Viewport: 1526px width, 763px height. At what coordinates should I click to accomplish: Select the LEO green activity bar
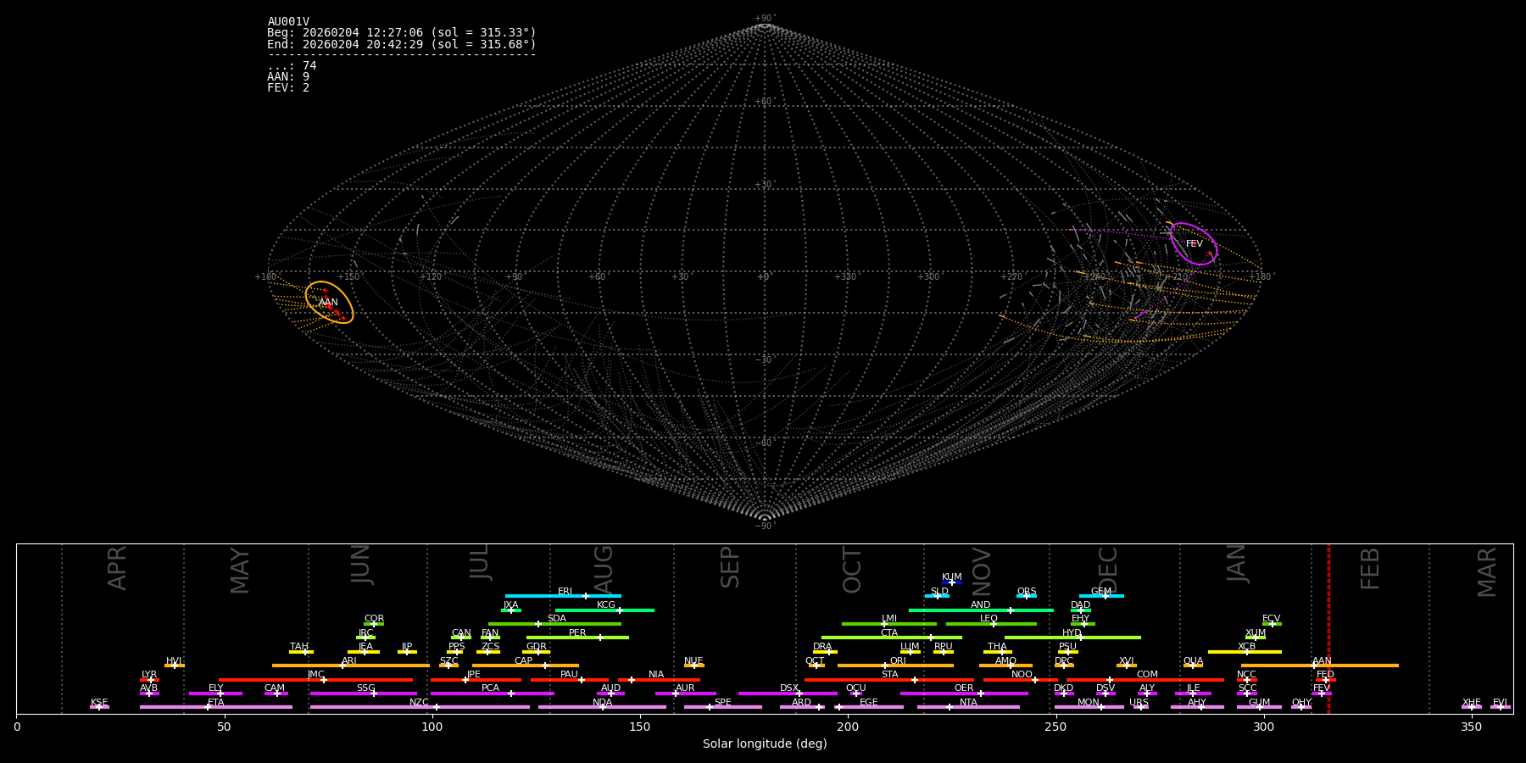[991, 624]
